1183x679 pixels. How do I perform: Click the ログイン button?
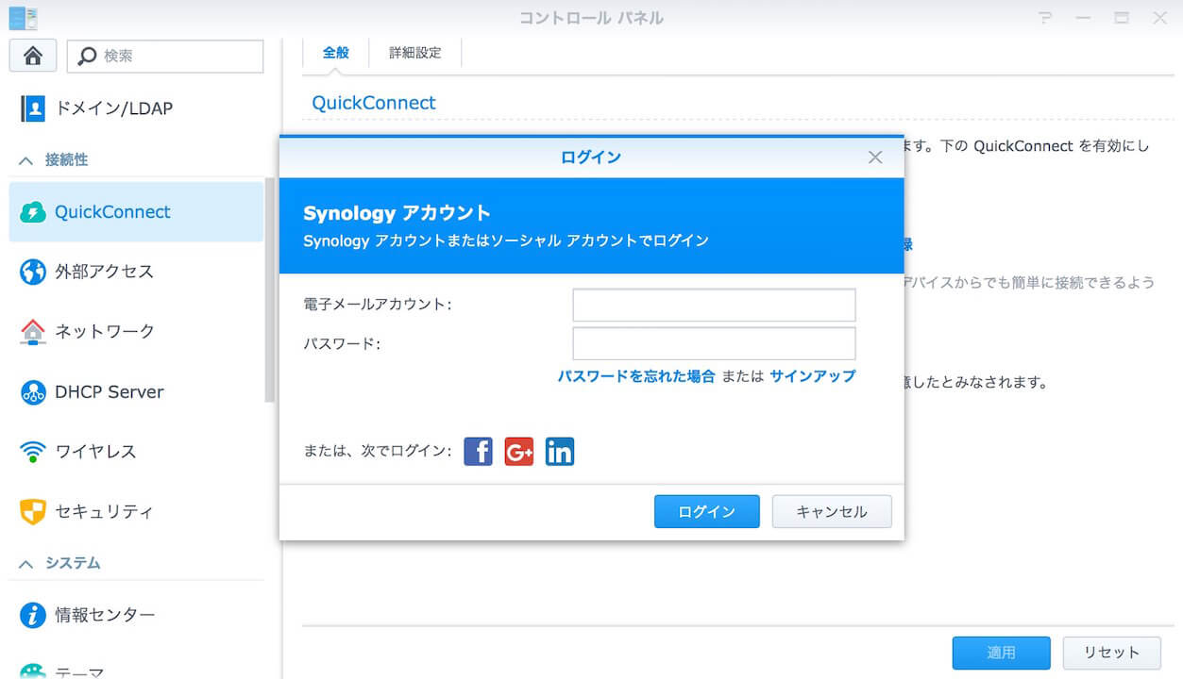(x=707, y=511)
